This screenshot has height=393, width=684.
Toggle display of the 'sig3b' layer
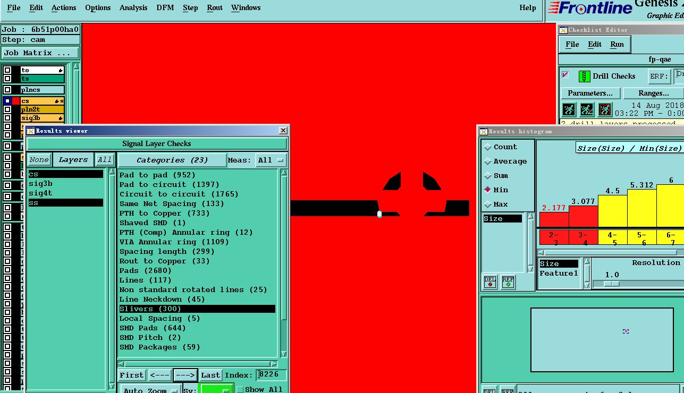7,118
